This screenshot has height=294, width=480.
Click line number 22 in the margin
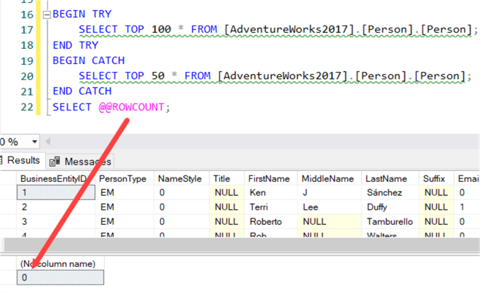click(x=27, y=107)
